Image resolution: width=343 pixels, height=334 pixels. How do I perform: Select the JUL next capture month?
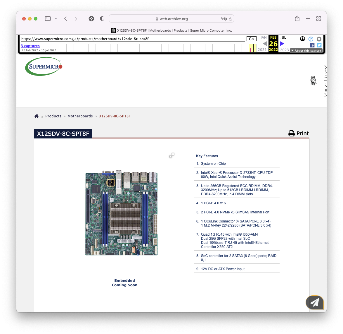point(283,37)
